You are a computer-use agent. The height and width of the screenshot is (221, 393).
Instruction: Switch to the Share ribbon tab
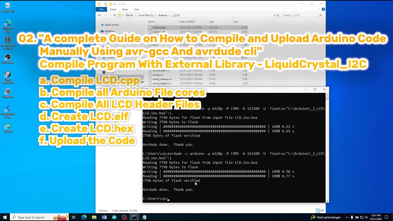pyautogui.click(x=125, y=10)
